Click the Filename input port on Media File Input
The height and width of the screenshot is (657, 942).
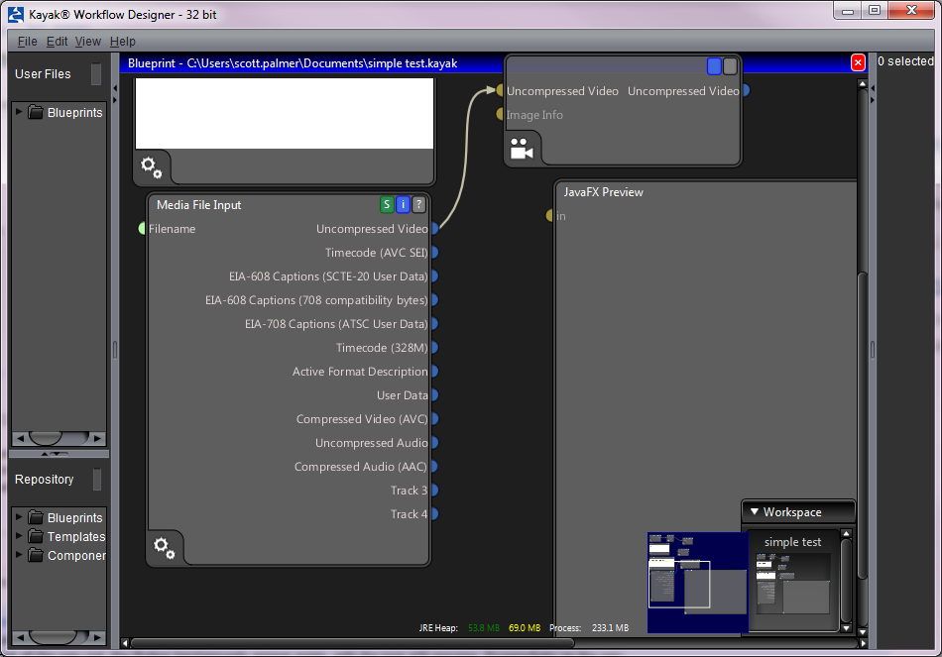pos(143,229)
